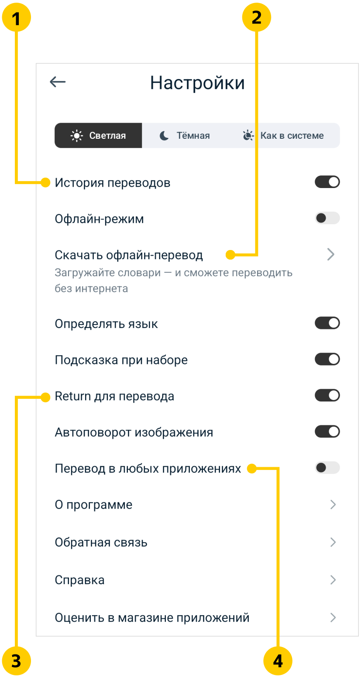
Task: Disable Подсказка при наборе switch
Action: pyautogui.click(x=327, y=360)
